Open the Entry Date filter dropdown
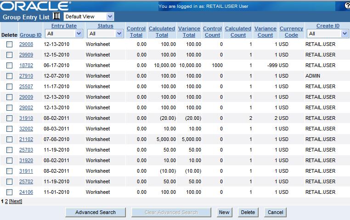This screenshot has width=350, height=220. (x=64, y=34)
